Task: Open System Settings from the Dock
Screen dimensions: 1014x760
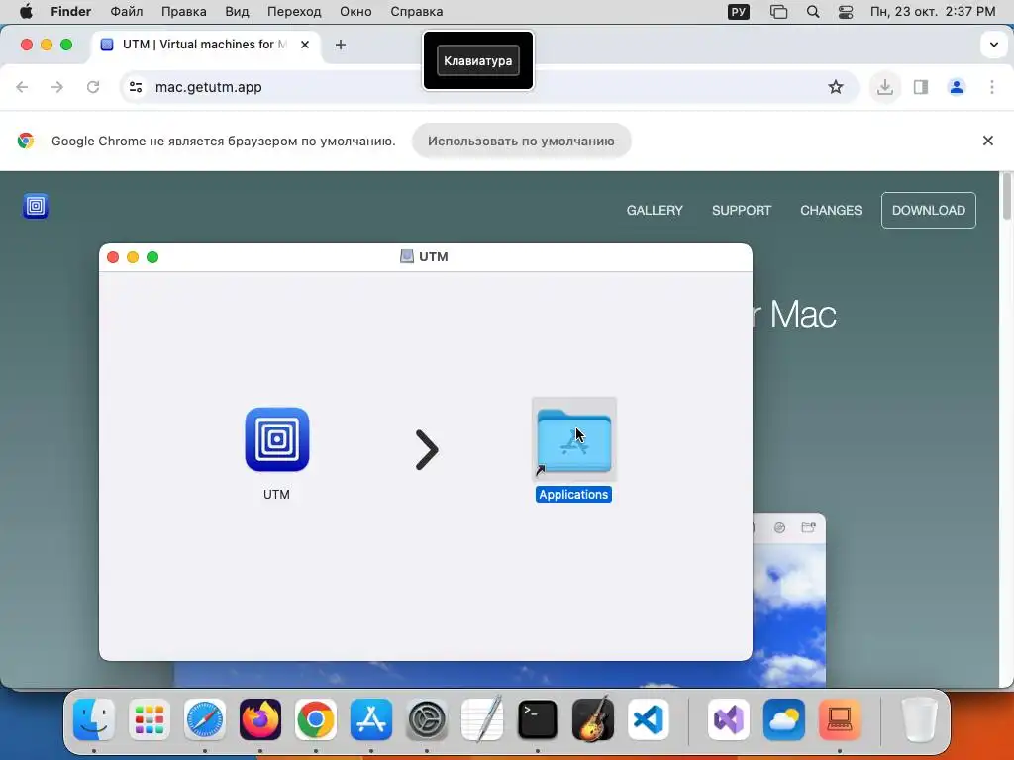Action: pyautogui.click(x=427, y=719)
